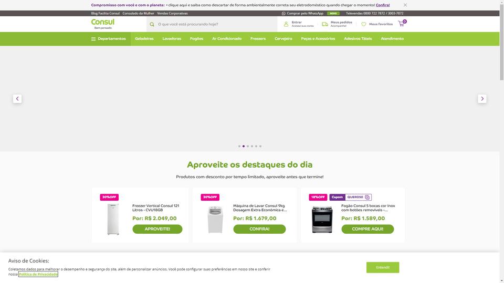Click the Consulado da Mulher link
The width and height of the screenshot is (504, 283).
(x=138, y=14)
